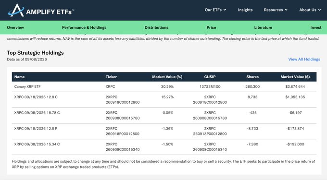
Task: Open View All Holdings link
Action: pos(304,60)
